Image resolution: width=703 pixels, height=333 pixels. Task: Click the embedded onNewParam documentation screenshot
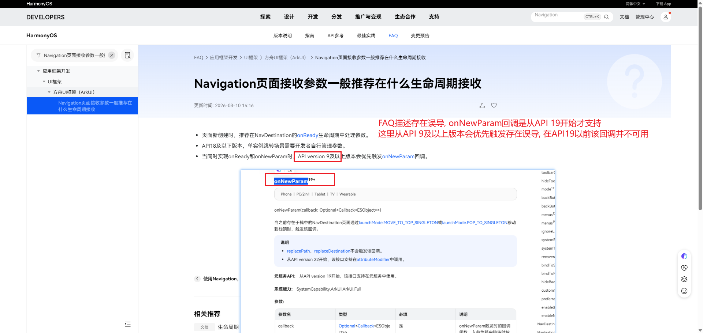(398, 251)
